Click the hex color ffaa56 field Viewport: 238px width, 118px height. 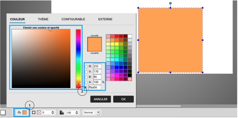click(x=94, y=87)
